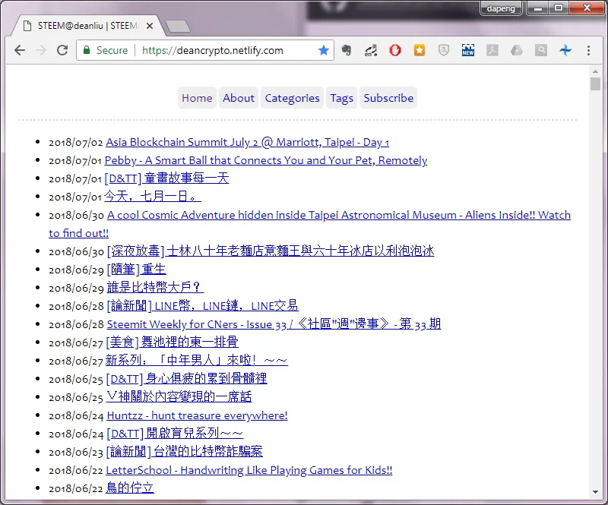Click the dapeng profile button
This screenshot has width=608, height=505.
pos(501,8)
